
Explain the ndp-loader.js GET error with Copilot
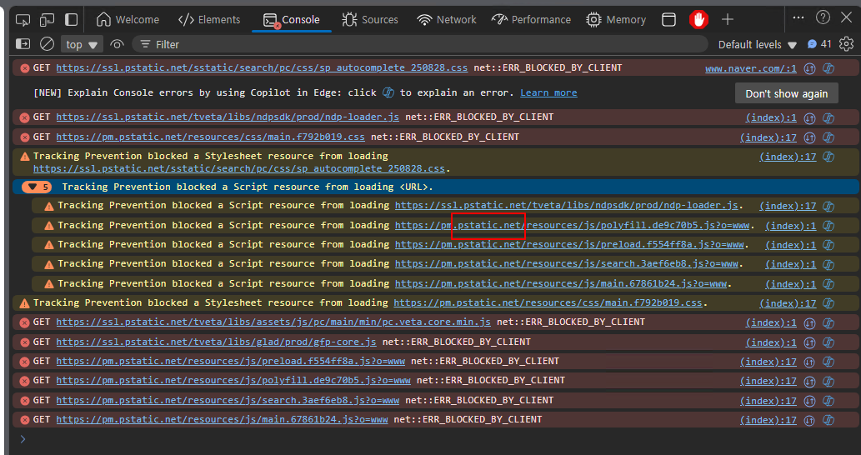(x=828, y=117)
